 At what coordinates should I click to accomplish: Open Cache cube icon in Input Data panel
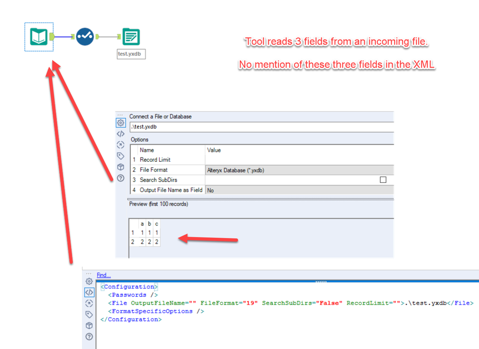tap(121, 167)
